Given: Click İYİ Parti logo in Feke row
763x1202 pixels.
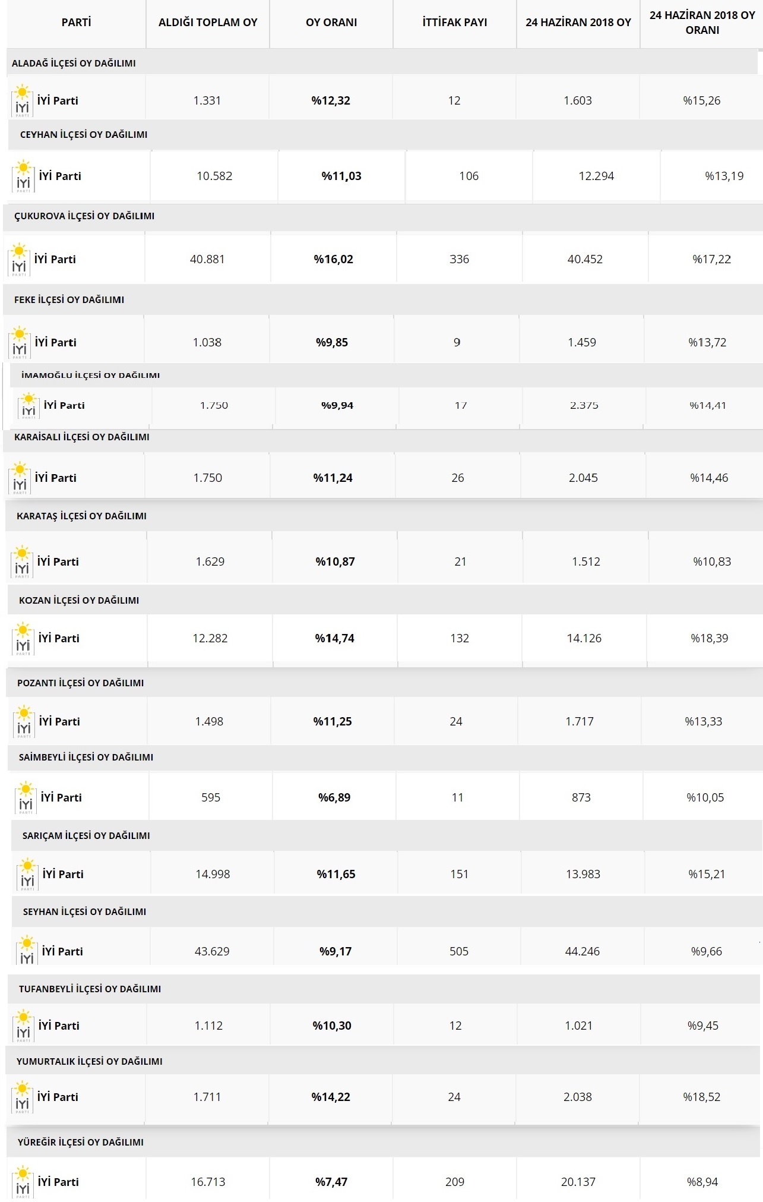Looking at the screenshot, I should [20, 342].
